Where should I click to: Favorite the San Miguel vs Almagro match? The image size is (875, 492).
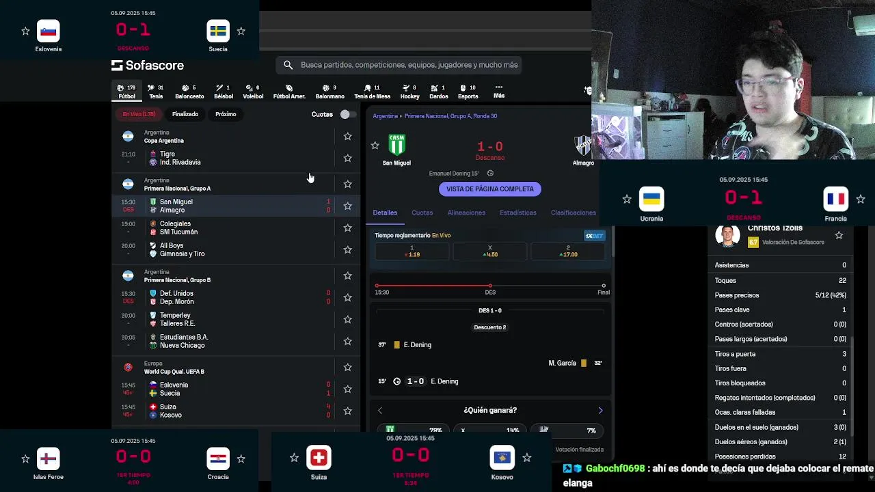347,206
